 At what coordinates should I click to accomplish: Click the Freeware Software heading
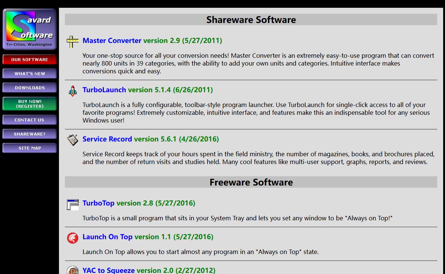251,182
